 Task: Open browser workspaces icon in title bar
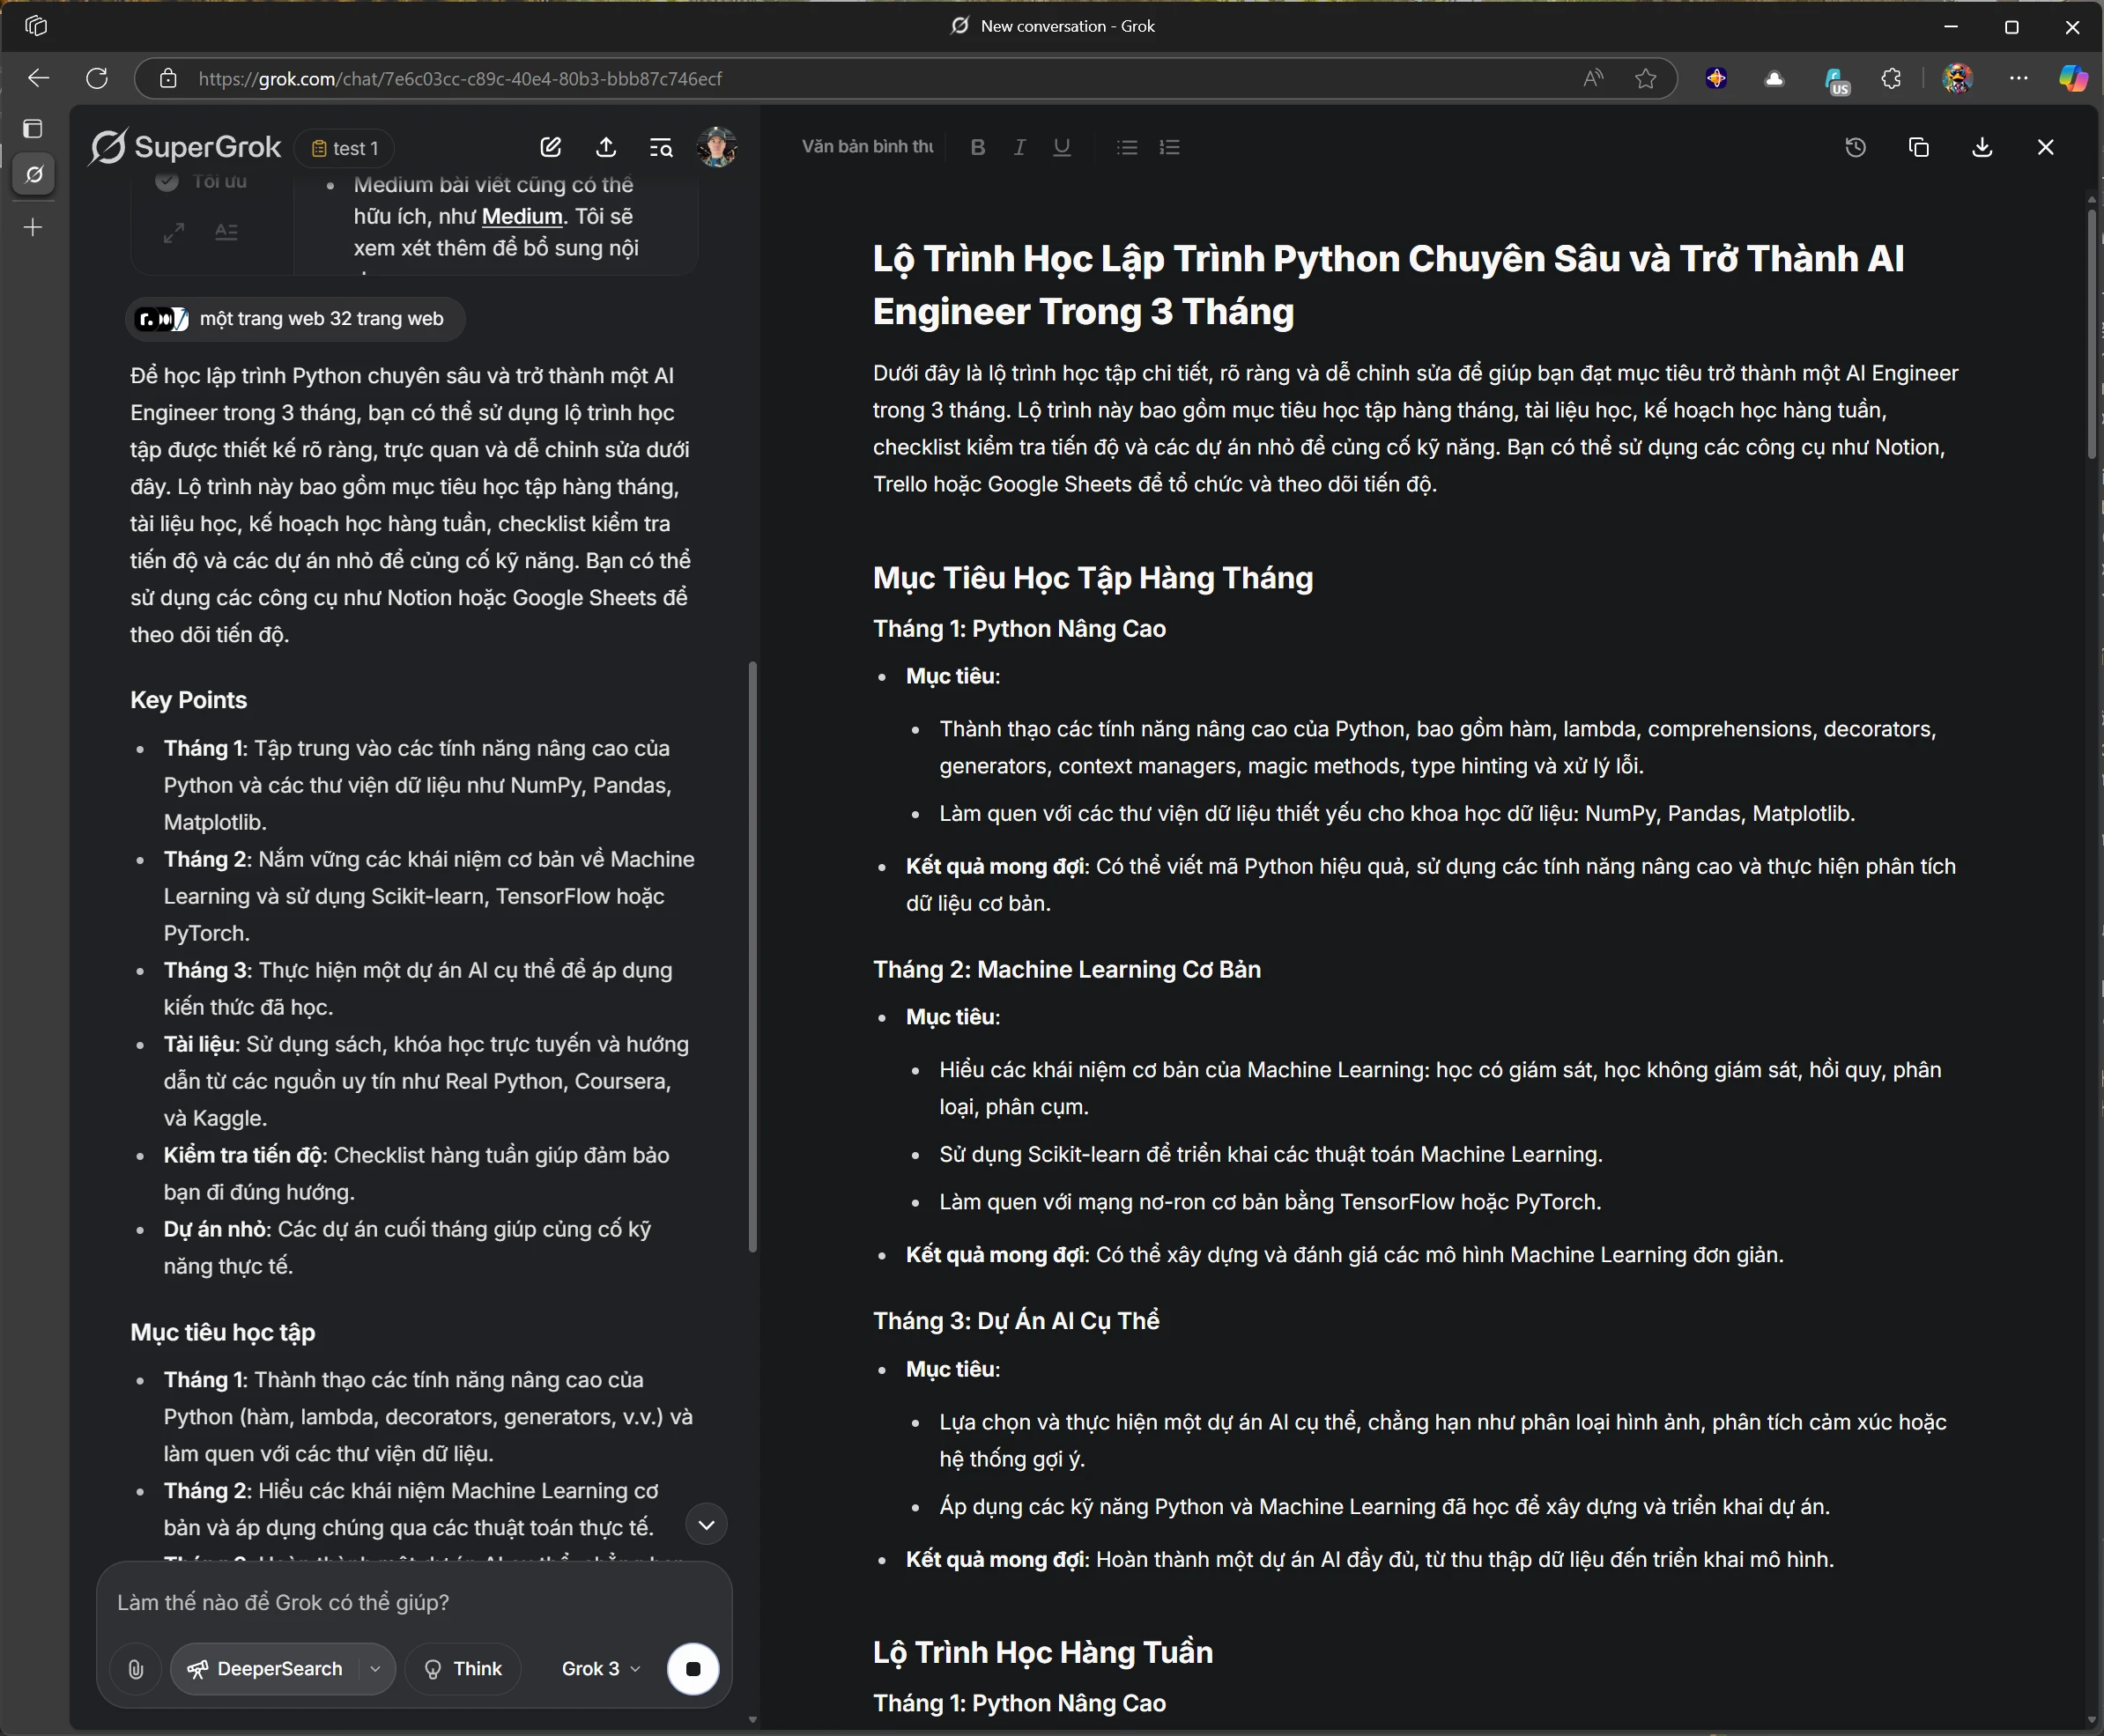point(36,26)
